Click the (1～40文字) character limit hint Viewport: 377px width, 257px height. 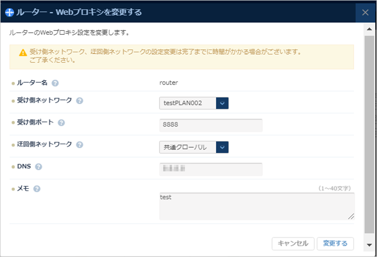point(335,189)
